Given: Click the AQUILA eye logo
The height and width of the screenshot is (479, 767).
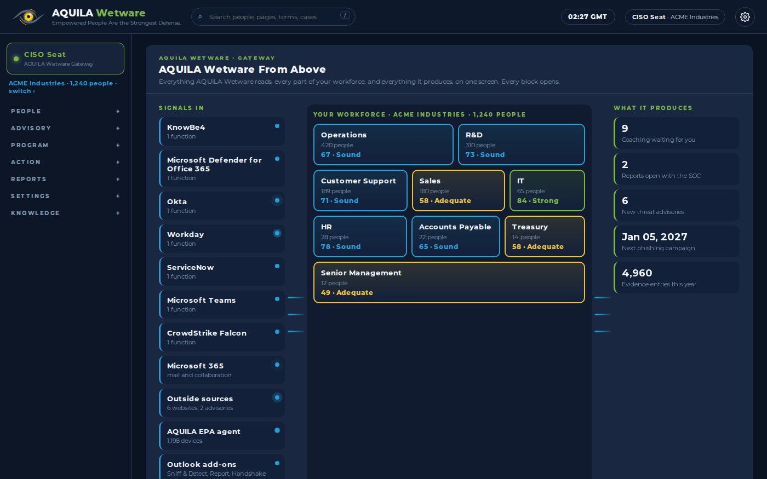Looking at the screenshot, I should pyautogui.click(x=28, y=16).
